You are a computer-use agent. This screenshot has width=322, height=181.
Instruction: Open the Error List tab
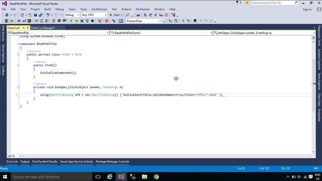(x=12, y=162)
